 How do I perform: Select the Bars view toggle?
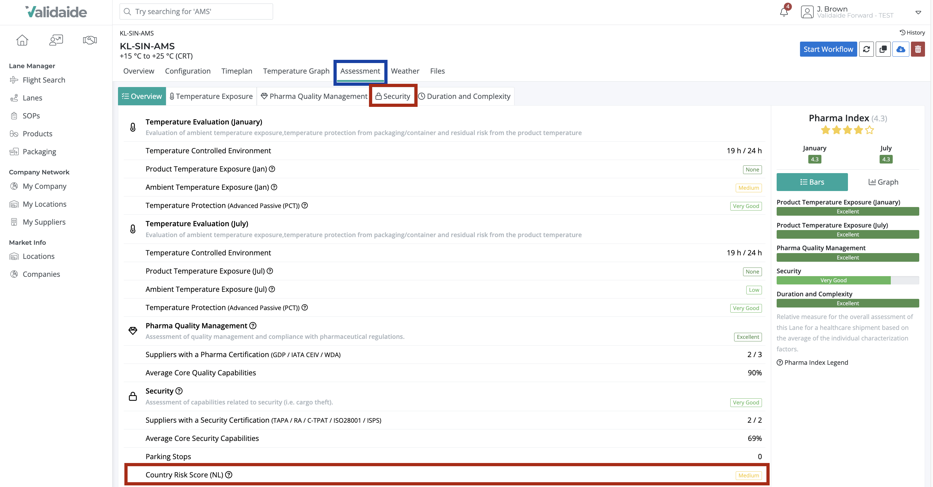click(x=812, y=182)
